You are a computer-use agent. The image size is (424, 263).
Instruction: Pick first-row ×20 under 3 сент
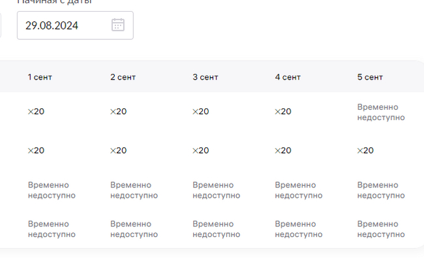pyautogui.click(x=200, y=112)
